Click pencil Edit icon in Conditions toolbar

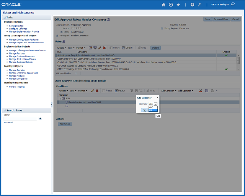click(92, 91)
